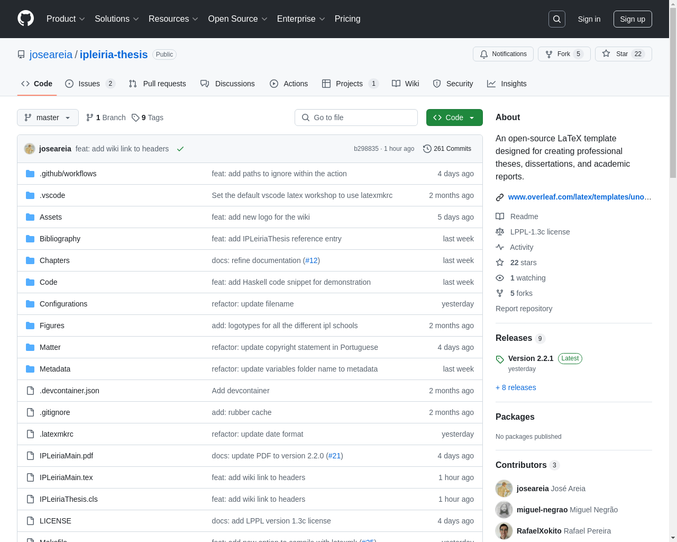The width and height of the screenshot is (677, 542).
Task: Click the #12 pull request link
Action: pyautogui.click(x=312, y=260)
